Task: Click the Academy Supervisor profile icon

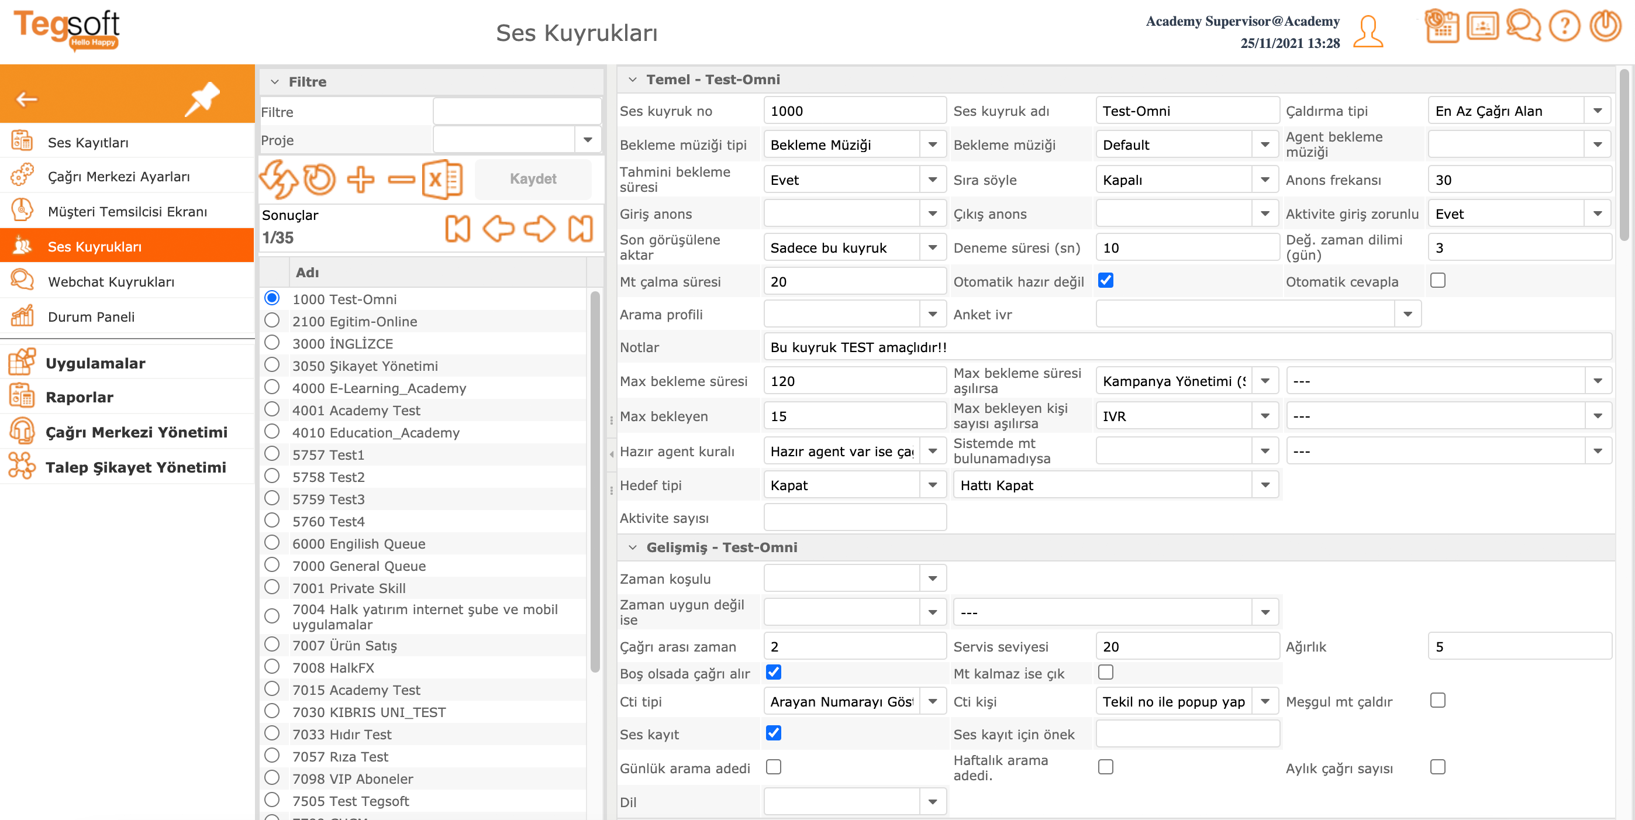Action: tap(1368, 30)
